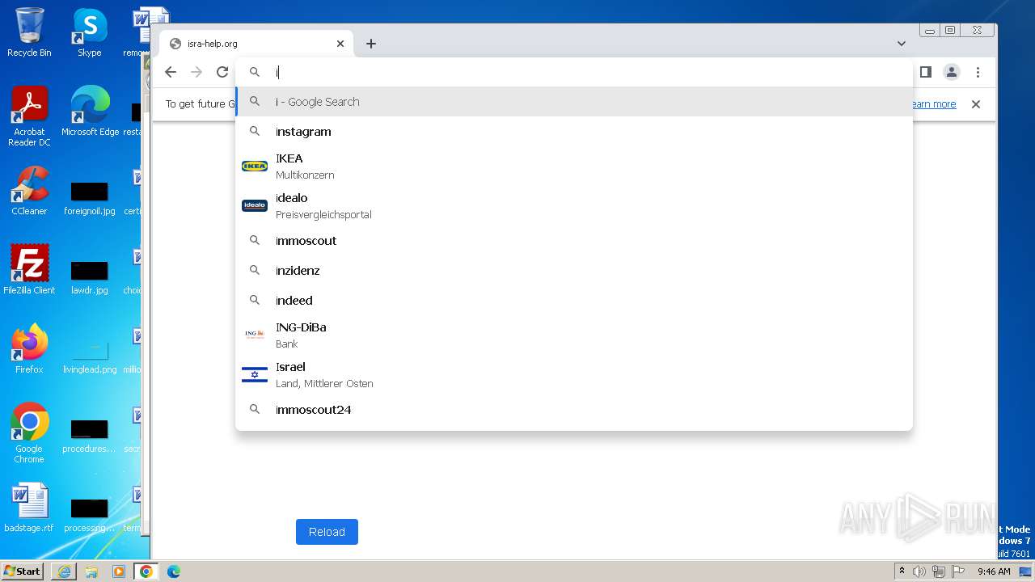Show hidden tray icons arrow
1035x582 pixels.
(902, 571)
